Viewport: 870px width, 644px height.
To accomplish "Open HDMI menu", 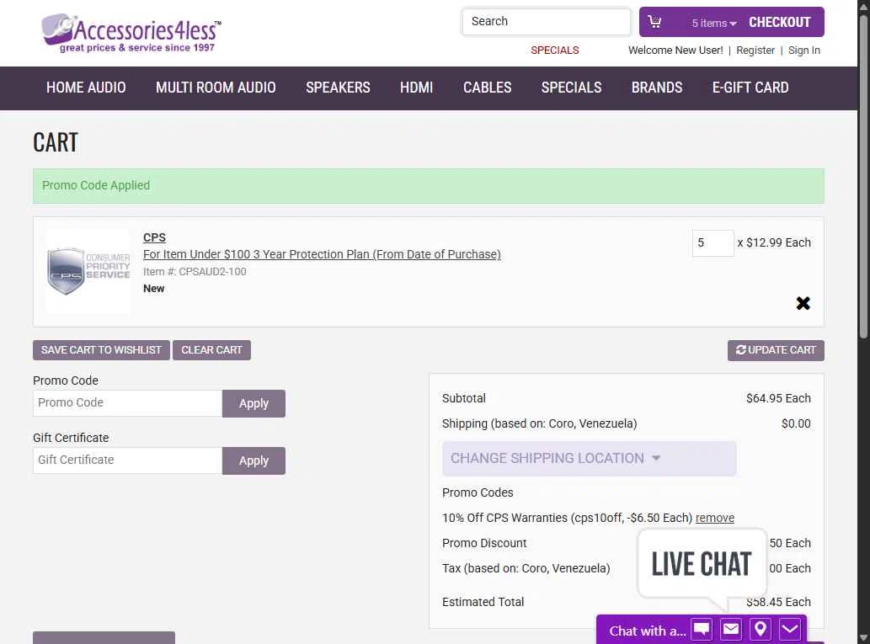I will coord(416,88).
